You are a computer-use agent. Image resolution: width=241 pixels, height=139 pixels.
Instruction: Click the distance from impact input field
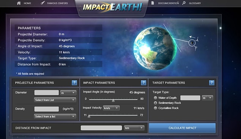pyautogui.click(x=101, y=128)
